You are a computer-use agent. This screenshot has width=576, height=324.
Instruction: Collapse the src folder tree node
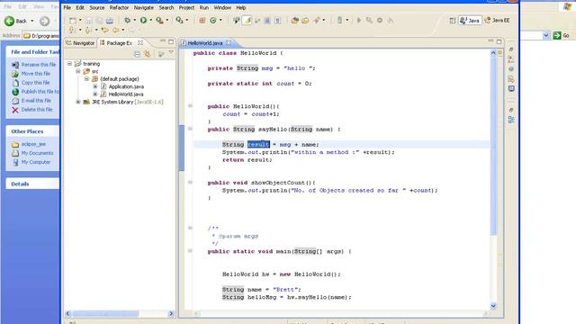pos(78,71)
